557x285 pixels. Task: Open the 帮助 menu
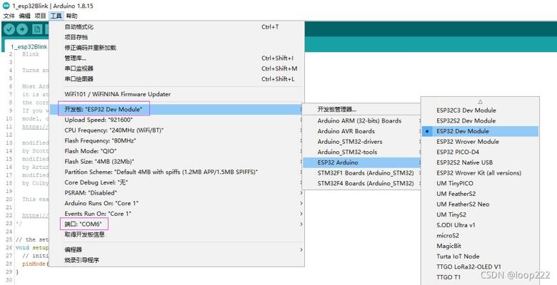point(71,16)
